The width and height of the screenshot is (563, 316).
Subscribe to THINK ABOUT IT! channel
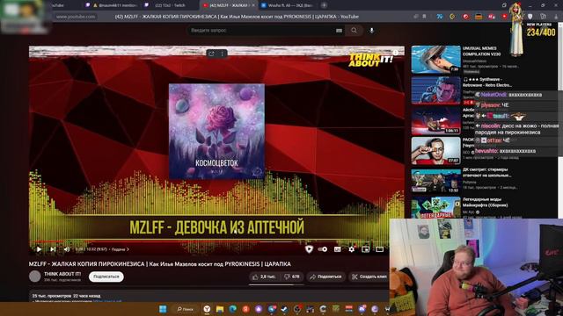point(106,276)
